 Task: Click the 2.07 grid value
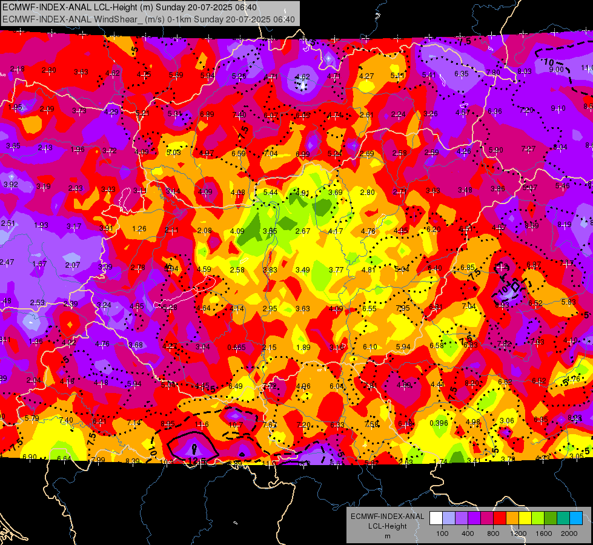coord(72,265)
